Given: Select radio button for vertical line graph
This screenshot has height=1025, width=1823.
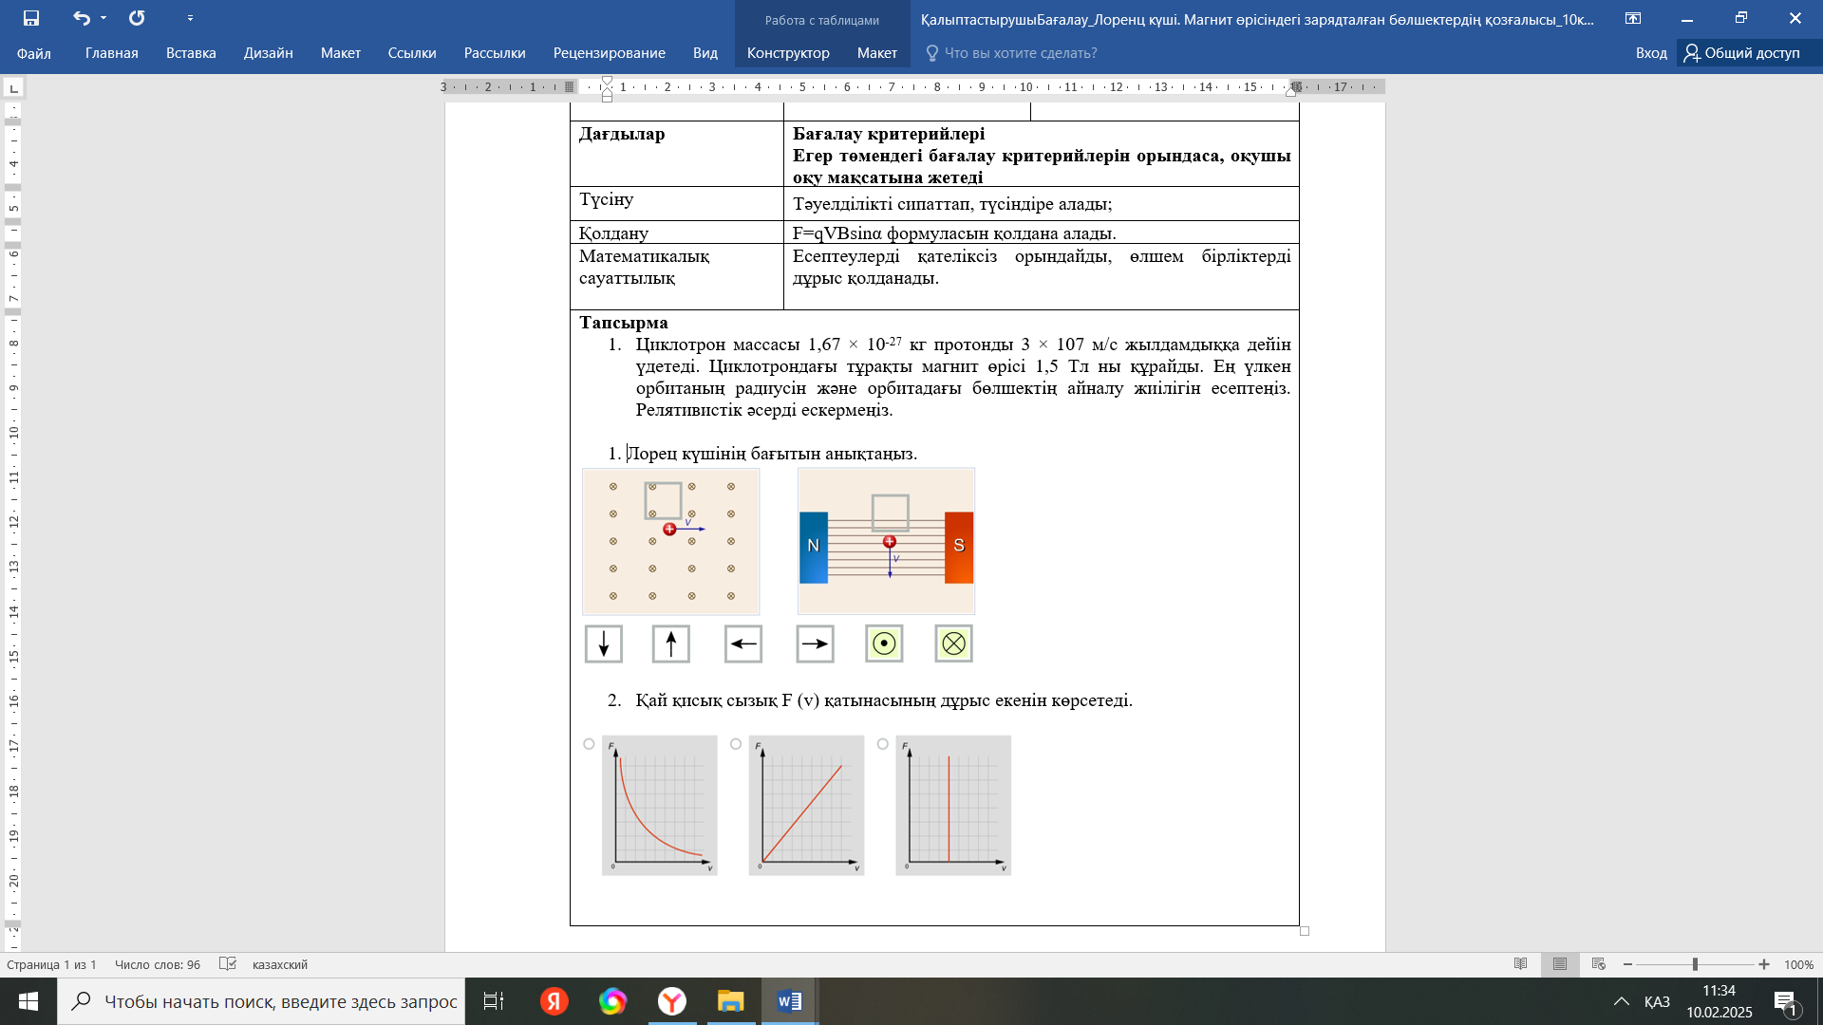Looking at the screenshot, I should click(x=883, y=744).
